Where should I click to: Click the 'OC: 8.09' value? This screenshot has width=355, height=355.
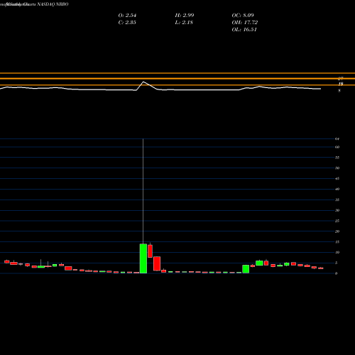243,15
